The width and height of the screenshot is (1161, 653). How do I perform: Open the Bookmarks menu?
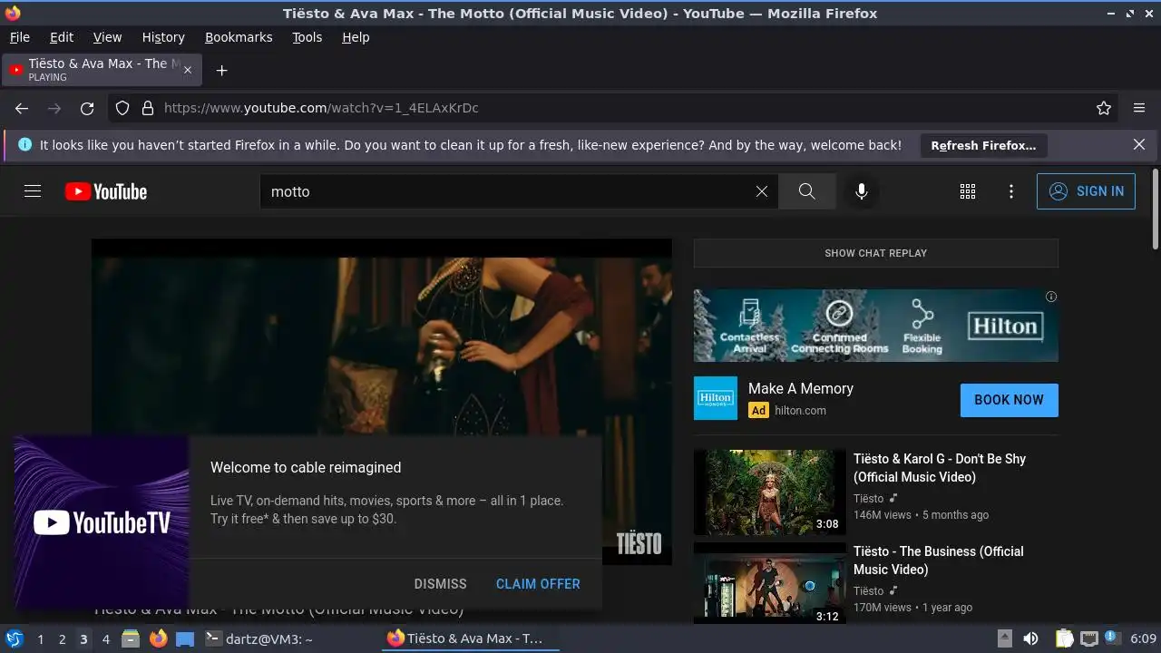tap(239, 37)
